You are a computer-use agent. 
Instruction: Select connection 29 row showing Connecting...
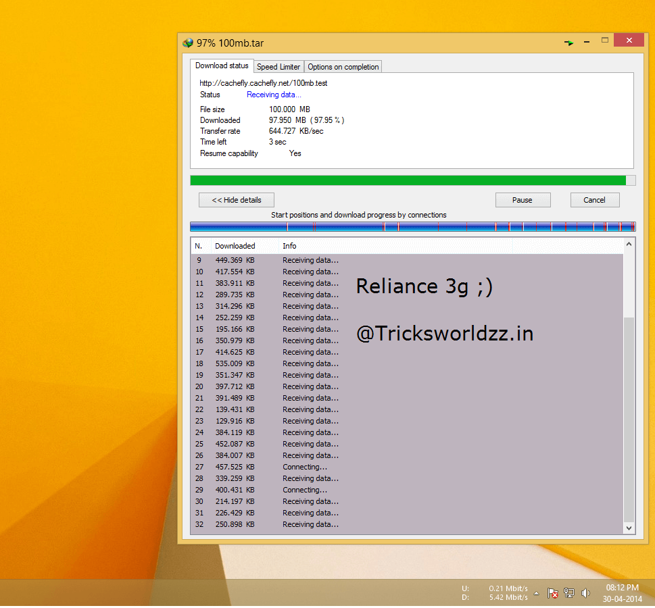pyautogui.click(x=408, y=490)
